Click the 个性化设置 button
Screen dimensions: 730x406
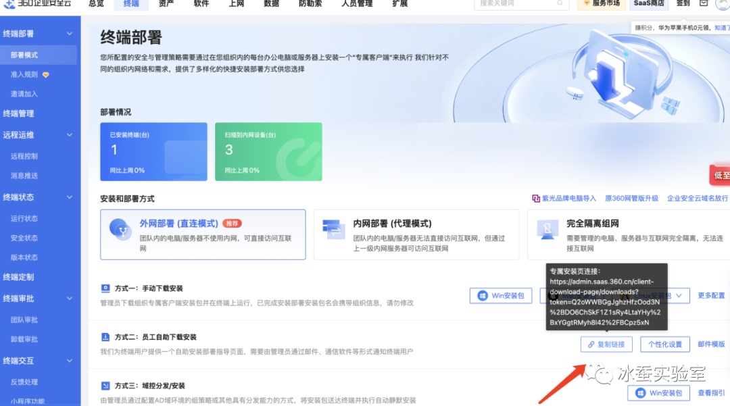(x=665, y=344)
